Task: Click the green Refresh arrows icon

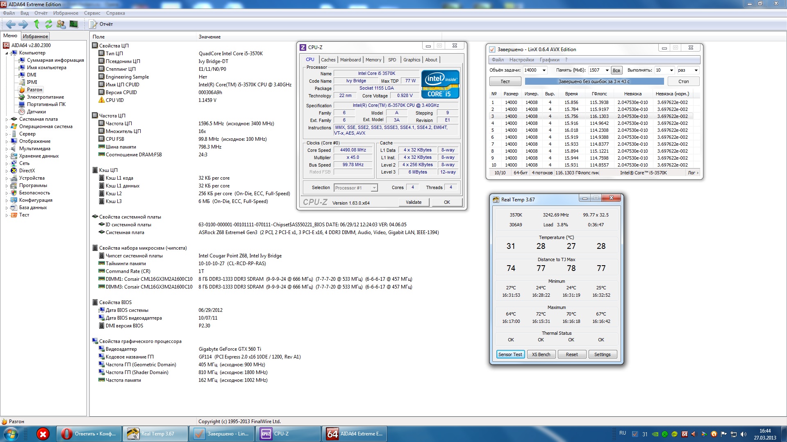Action: click(x=49, y=24)
